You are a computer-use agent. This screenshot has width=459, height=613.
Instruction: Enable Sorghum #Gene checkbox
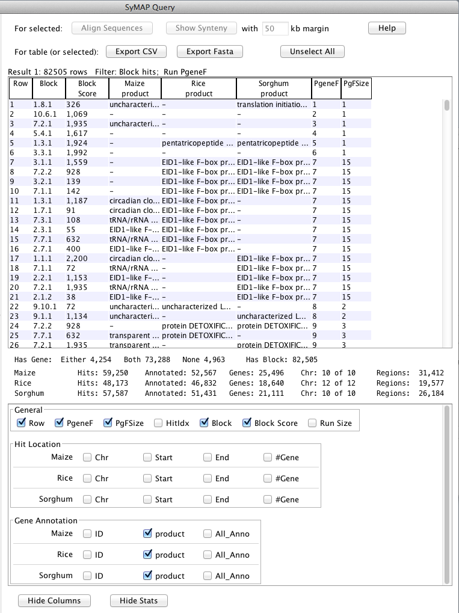tap(268, 500)
